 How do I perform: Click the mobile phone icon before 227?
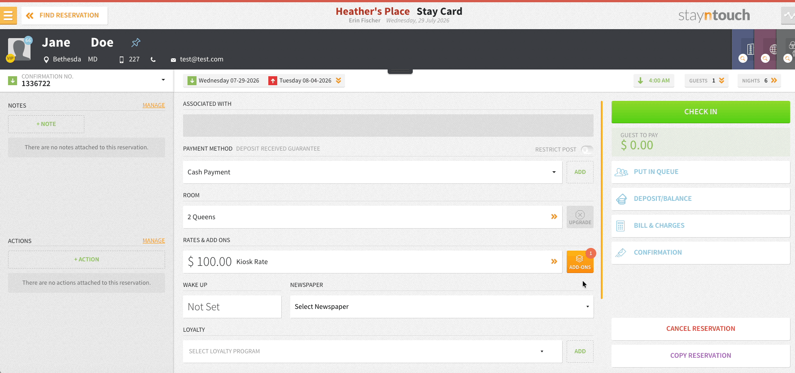[121, 60]
